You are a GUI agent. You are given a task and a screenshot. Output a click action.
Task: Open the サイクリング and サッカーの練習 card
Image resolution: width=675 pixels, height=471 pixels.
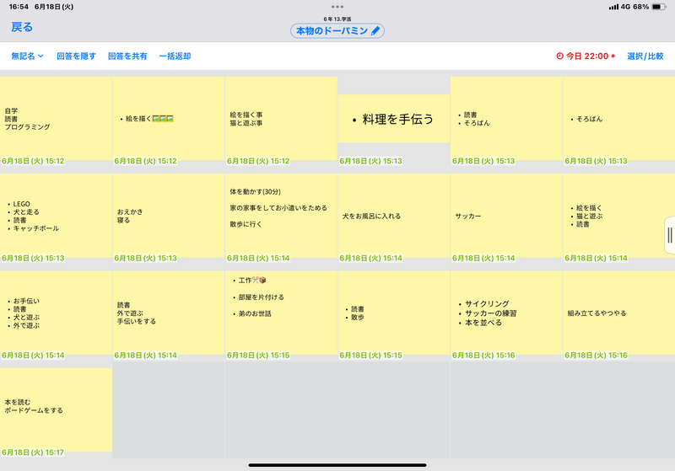(506, 313)
